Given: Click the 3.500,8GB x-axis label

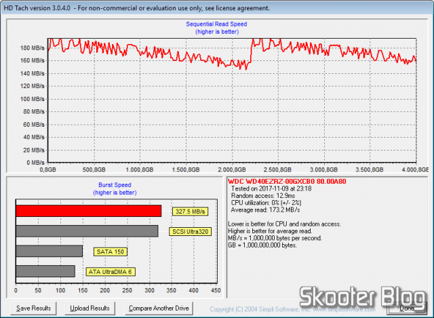Looking at the screenshot, I should point(370,170).
